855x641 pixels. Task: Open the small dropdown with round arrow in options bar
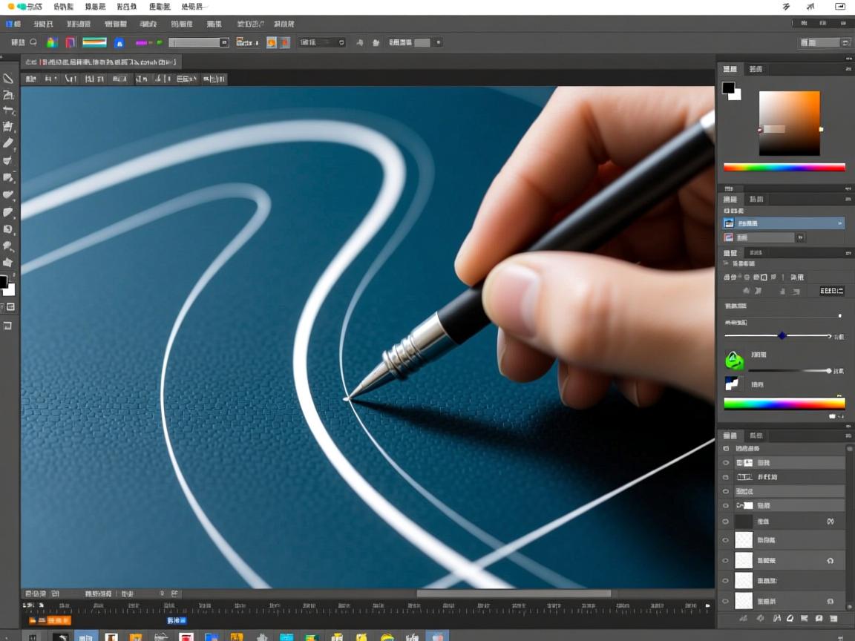323,43
